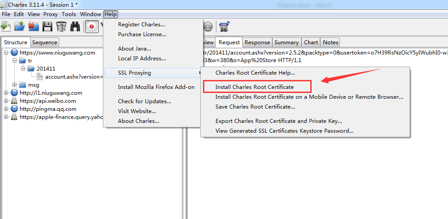The height and width of the screenshot is (219, 448).
Task: Expand the pingma.qq.com host node
Action: click(6, 109)
